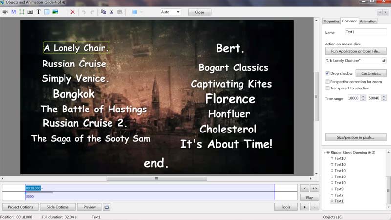Click the time range end field 50040
The height and width of the screenshot is (220, 391).
[x=374, y=98]
